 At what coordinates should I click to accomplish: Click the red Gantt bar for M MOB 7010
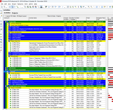click(x=111, y=77)
